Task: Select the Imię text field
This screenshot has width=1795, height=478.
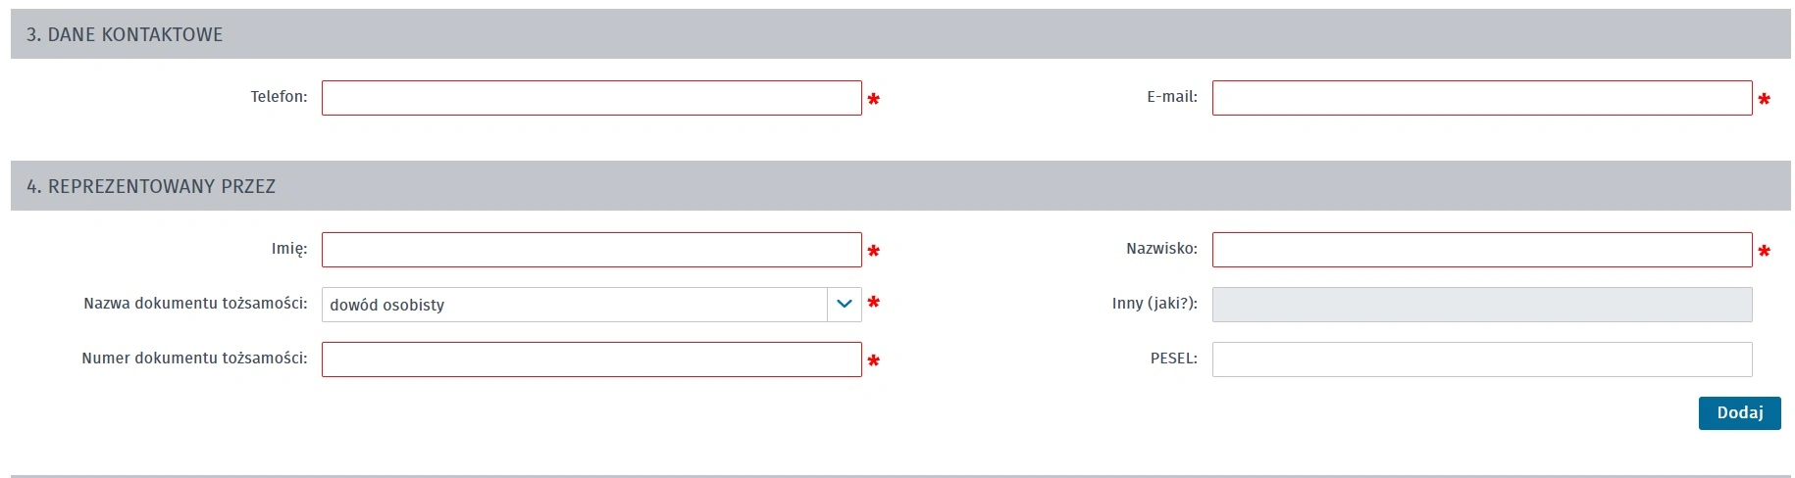Action: [591, 250]
